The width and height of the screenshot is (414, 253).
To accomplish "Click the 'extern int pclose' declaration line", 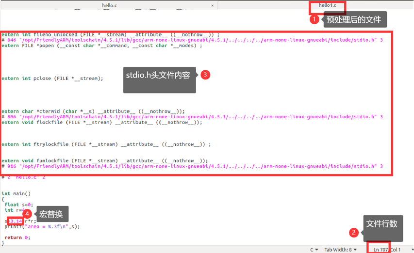I will tap(52, 78).
